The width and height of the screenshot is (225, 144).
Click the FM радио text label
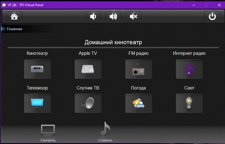[138, 53]
